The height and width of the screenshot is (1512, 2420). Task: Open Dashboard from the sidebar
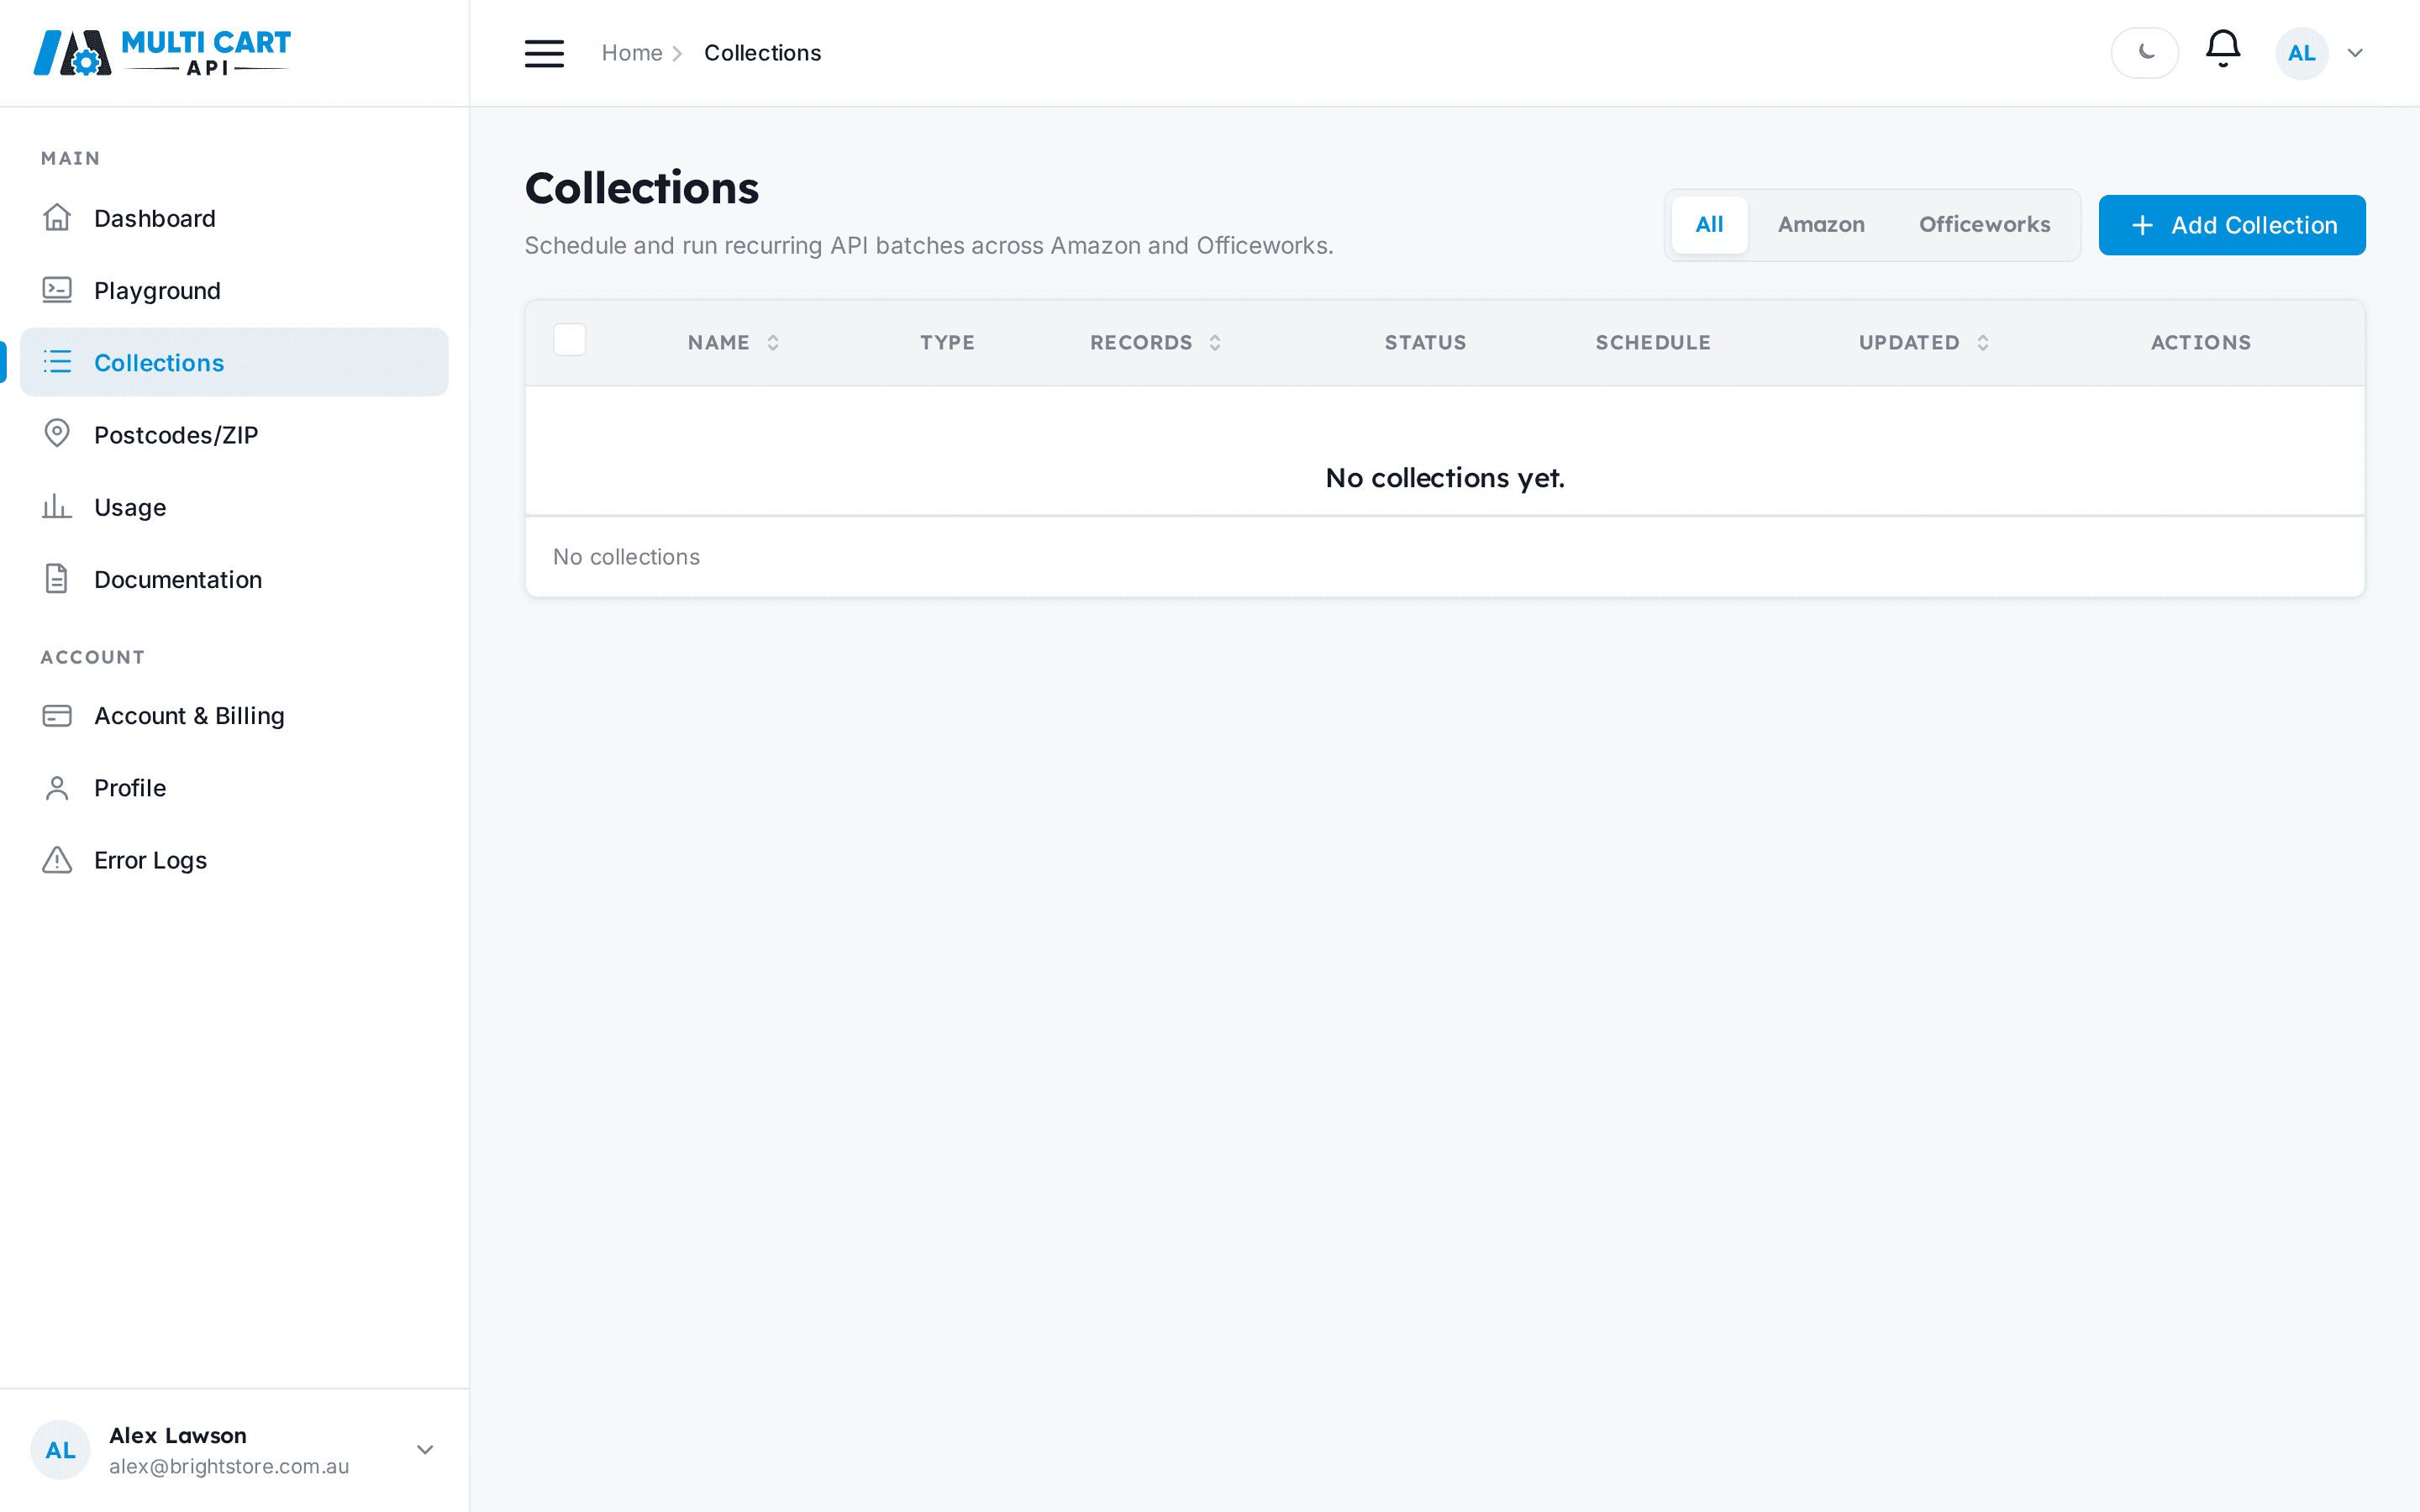(234, 218)
